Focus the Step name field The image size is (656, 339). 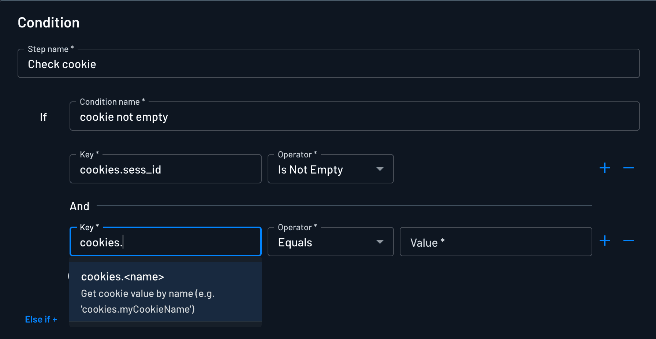click(328, 64)
